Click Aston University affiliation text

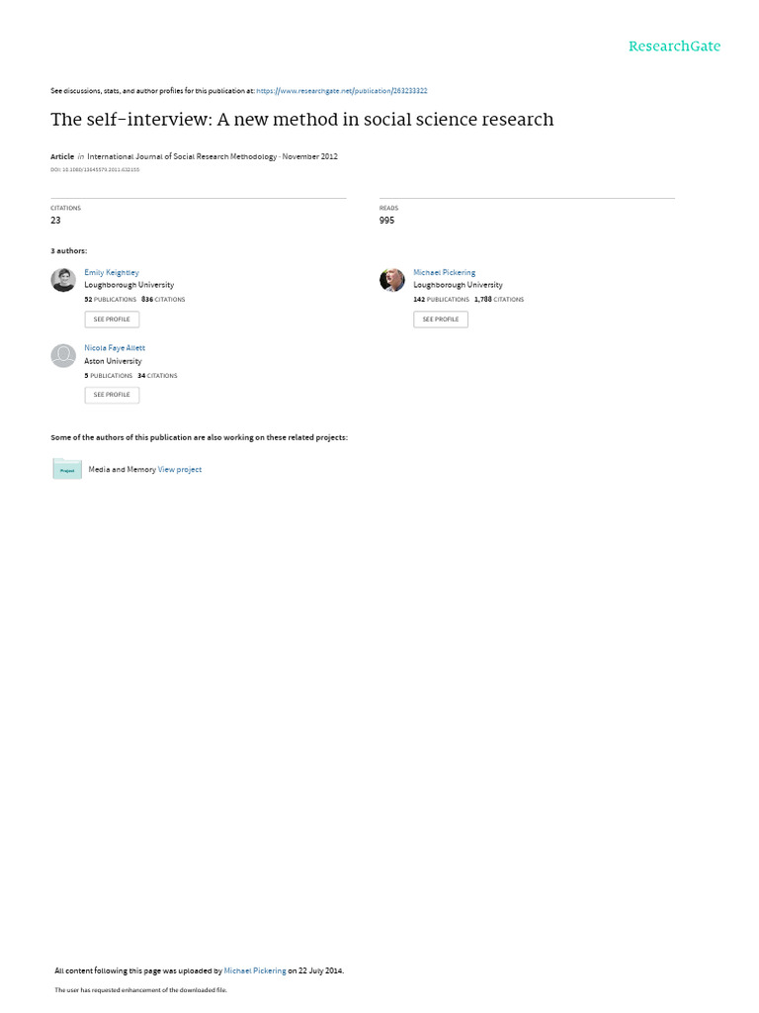[x=113, y=361]
